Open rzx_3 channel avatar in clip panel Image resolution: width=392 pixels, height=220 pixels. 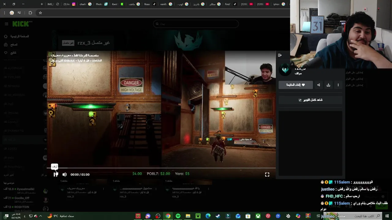pyautogui.click(x=285, y=70)
